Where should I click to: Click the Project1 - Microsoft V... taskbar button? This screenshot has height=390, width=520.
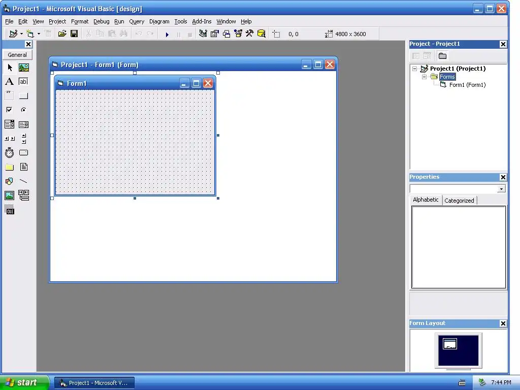[x=94, y=383]
